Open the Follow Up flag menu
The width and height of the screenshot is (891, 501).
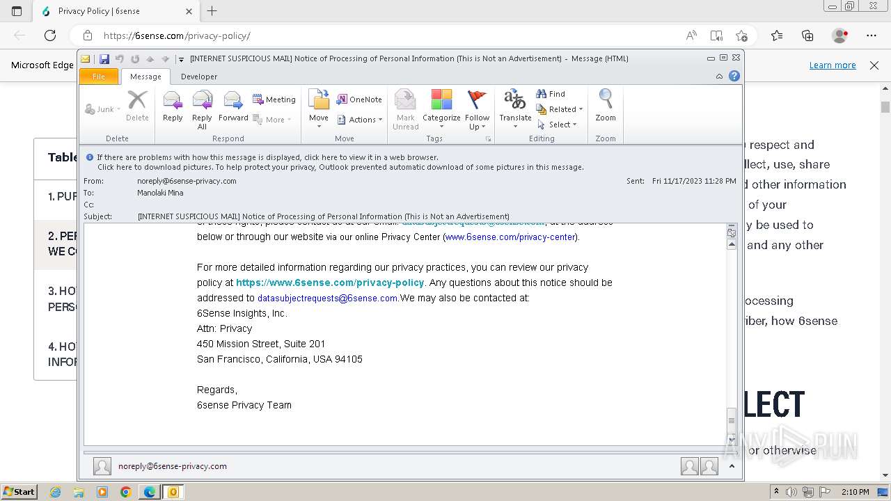click(x=478, y=110)
